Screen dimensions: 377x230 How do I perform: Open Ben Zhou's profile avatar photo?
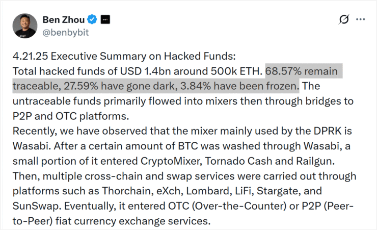25,25
